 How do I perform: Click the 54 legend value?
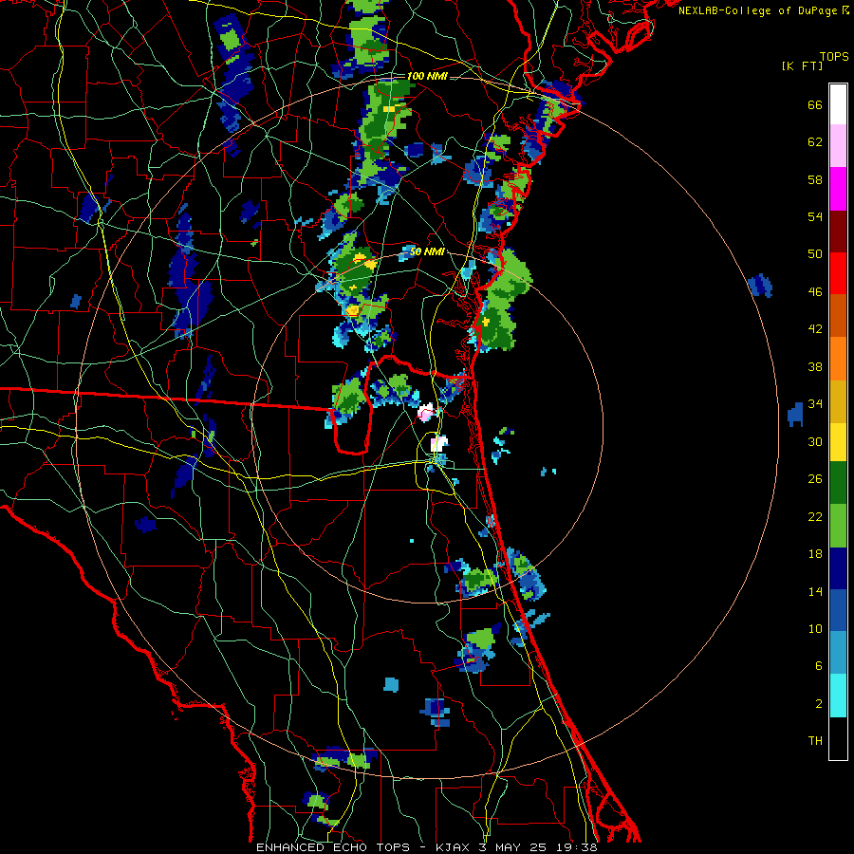click(x=815, y=216)
